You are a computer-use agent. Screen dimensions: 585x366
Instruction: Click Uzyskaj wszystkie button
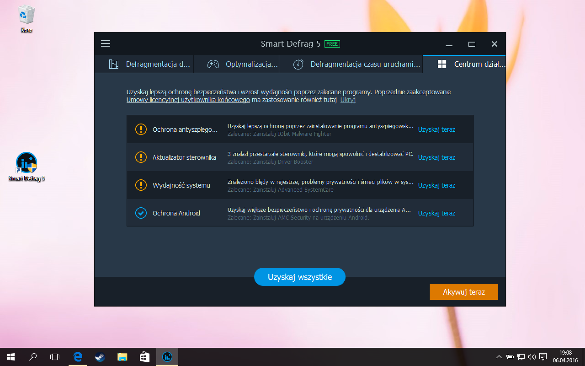pos(300,277)
